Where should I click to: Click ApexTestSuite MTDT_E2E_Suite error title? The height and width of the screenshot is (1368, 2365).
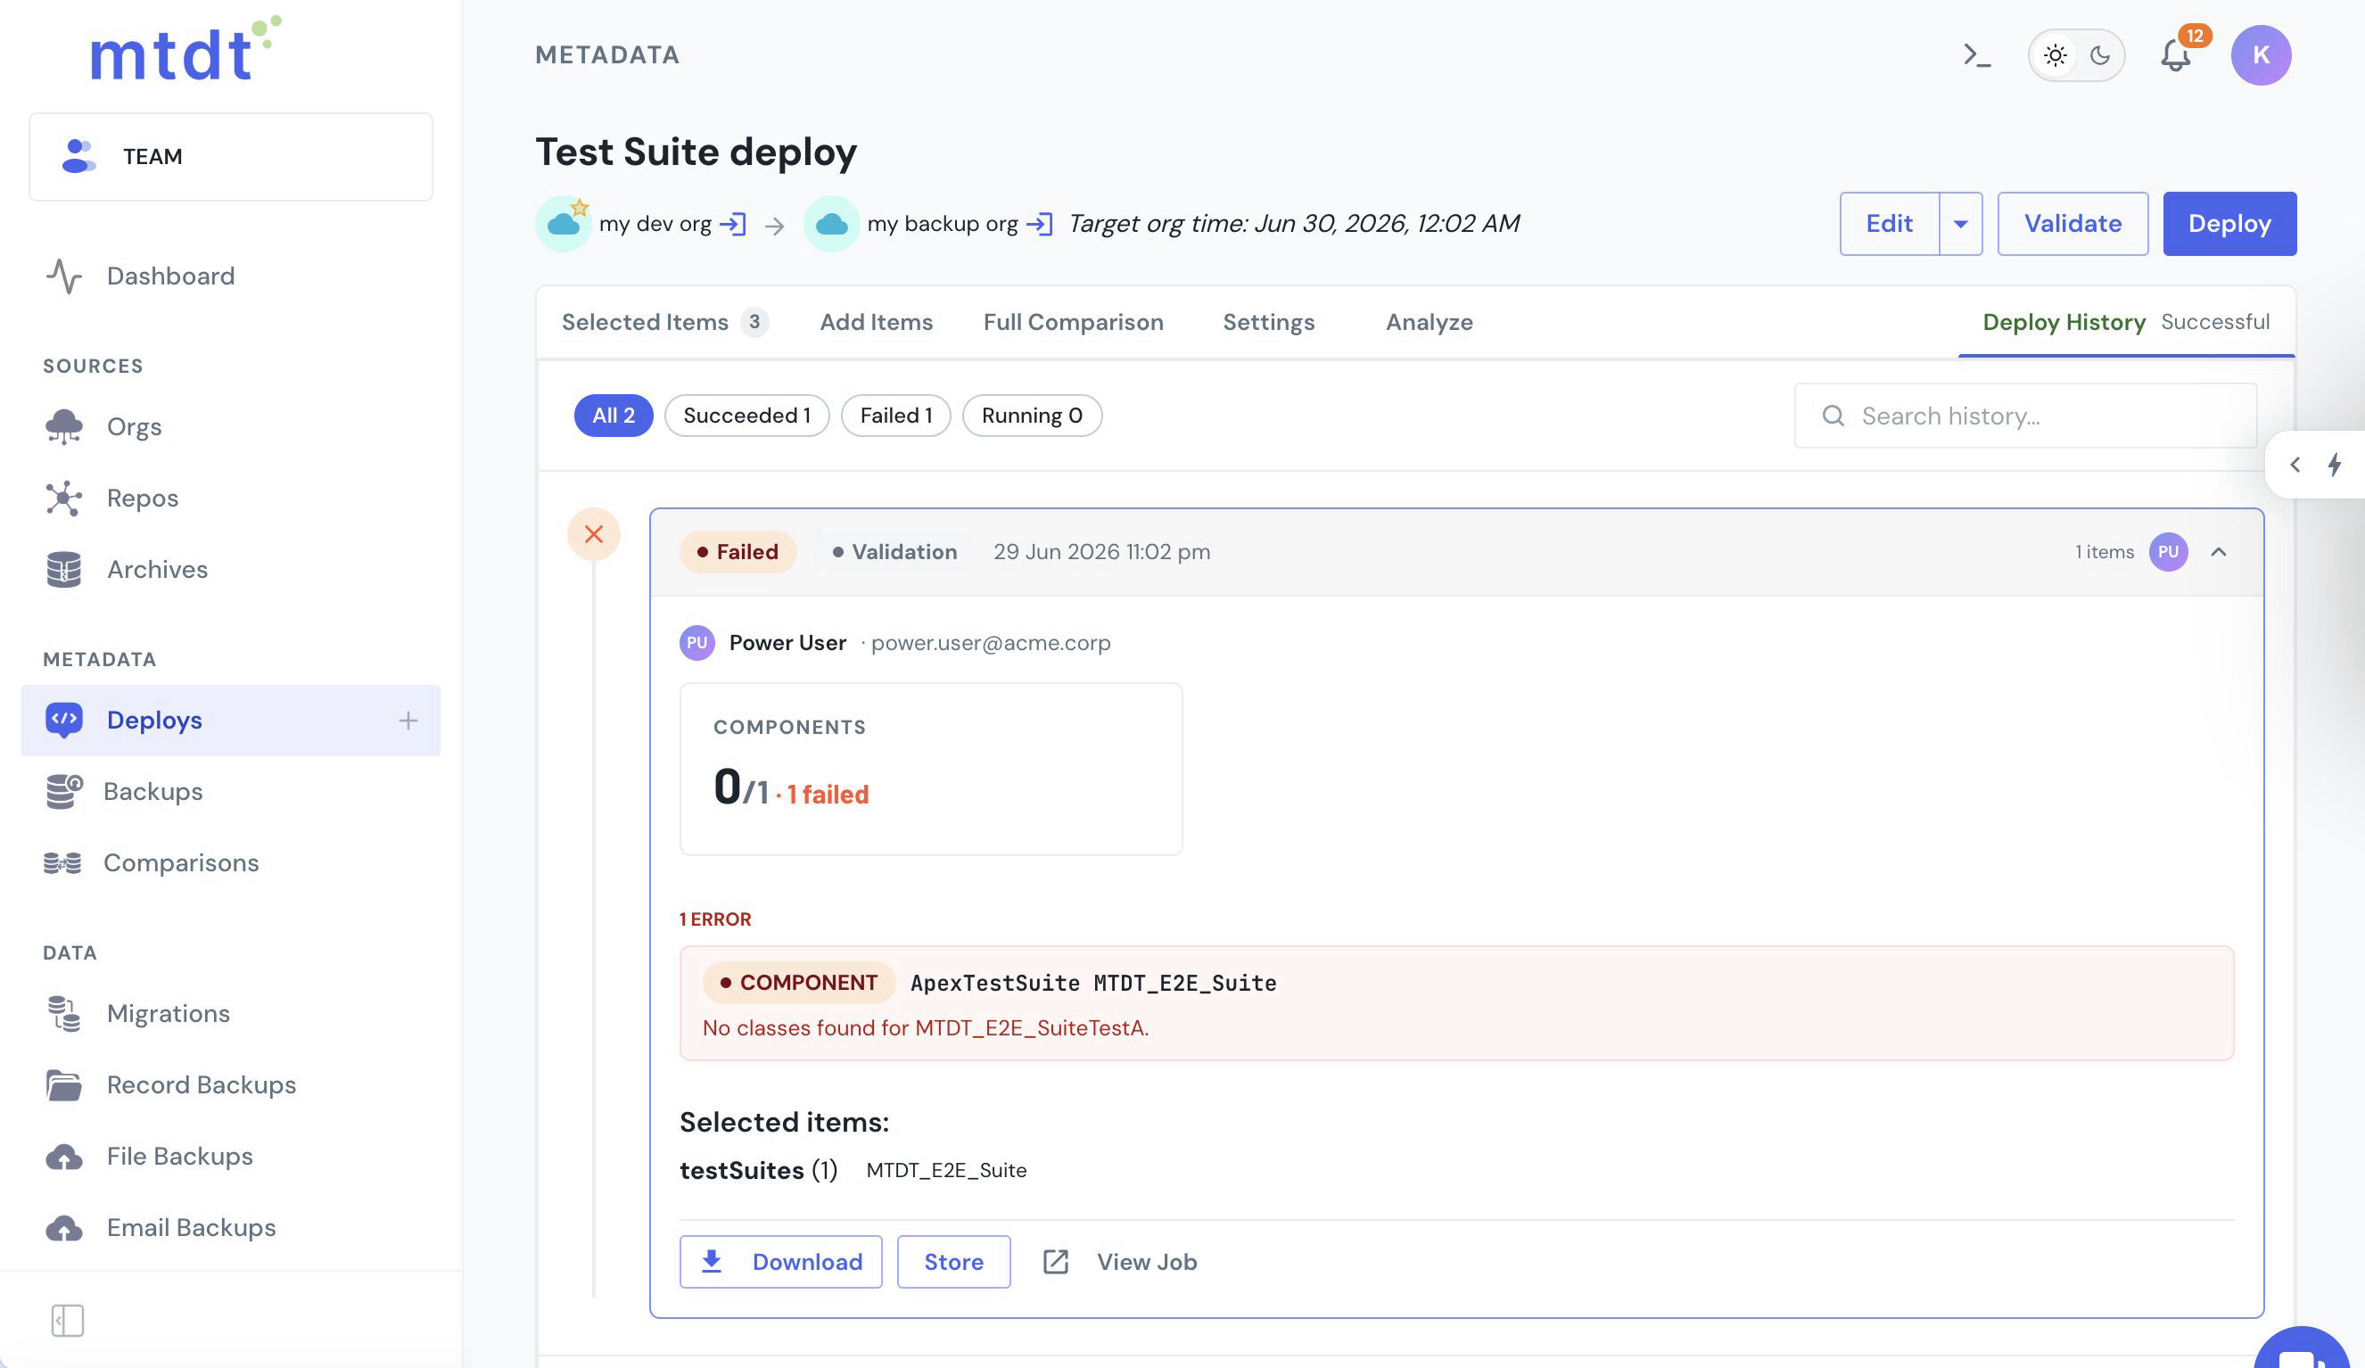pyautogui.click(x=1093, y=984)
